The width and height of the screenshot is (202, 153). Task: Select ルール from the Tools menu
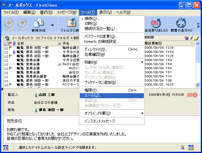[x=93, y=95]
